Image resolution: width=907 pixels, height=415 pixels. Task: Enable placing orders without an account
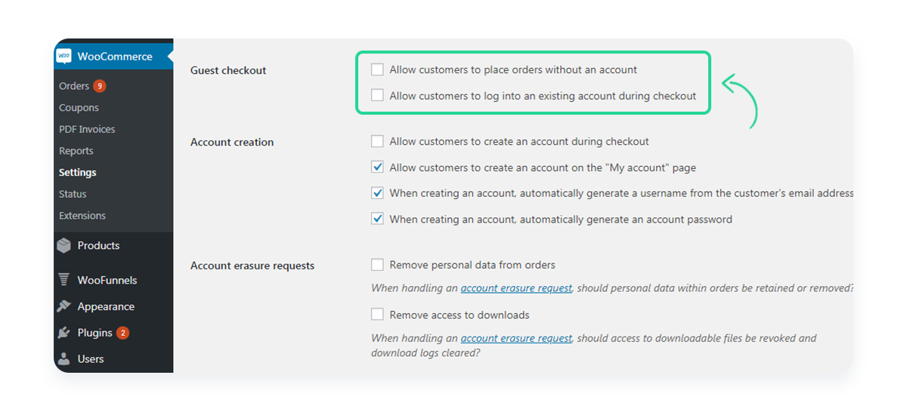click(377, 69)
